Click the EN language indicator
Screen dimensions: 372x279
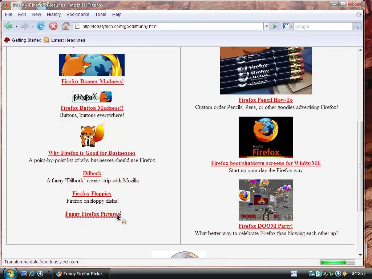click(294, 274)
